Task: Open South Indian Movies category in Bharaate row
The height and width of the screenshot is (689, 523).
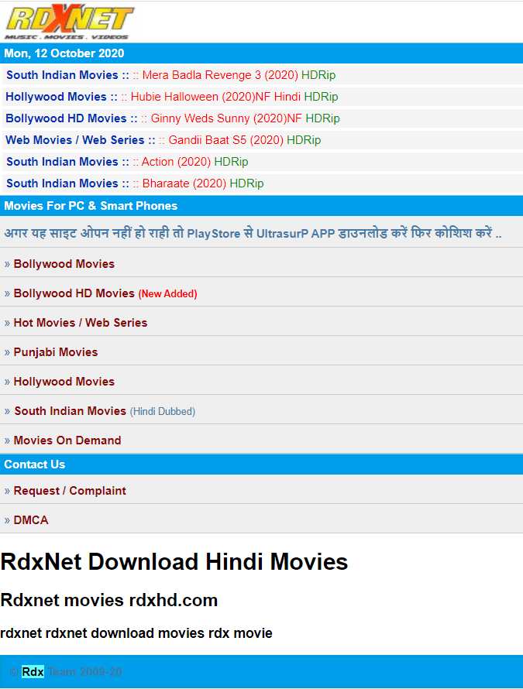Action: click(62, 183)
